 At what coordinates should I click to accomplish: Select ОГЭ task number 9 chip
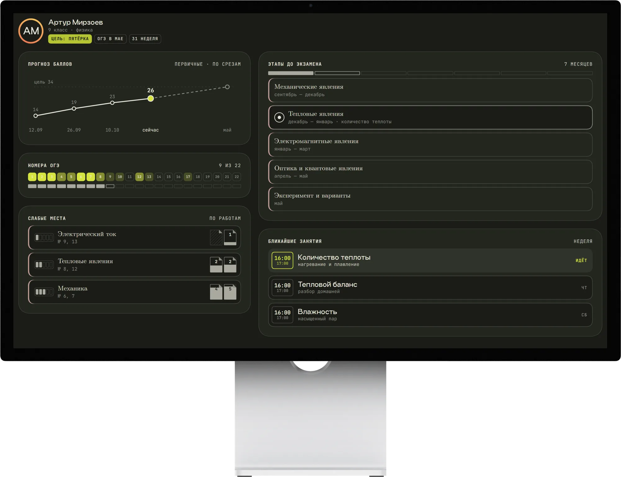click(x=110, y=177)
